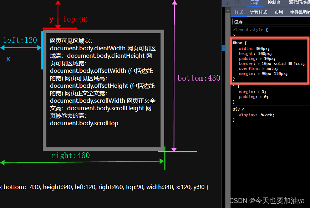Image resolution: width=310 pixels, height=208 pixels.
Task: Click document.body.scrollTop text in the box
Action: 84,123
